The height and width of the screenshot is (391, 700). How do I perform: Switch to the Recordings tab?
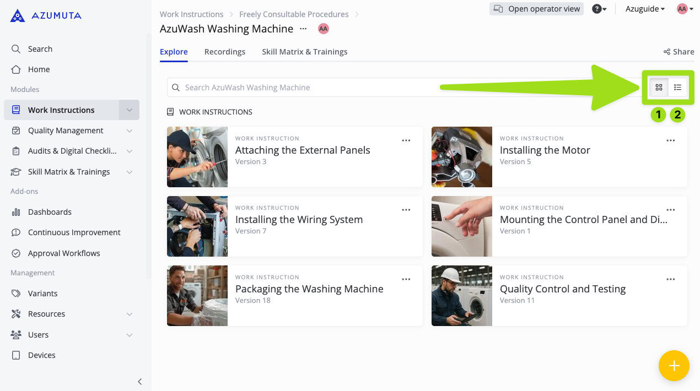(224, 52)
